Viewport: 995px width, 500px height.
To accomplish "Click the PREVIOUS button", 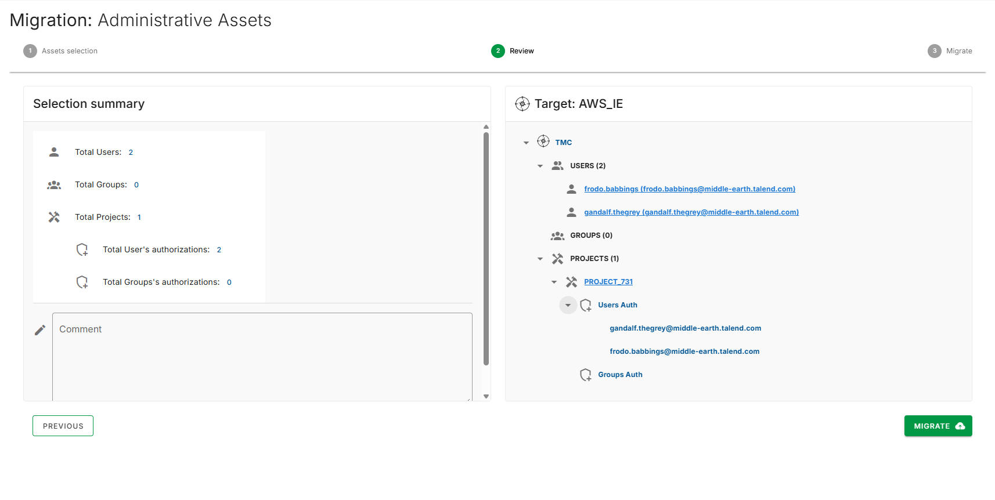I will tap(63, 426).
